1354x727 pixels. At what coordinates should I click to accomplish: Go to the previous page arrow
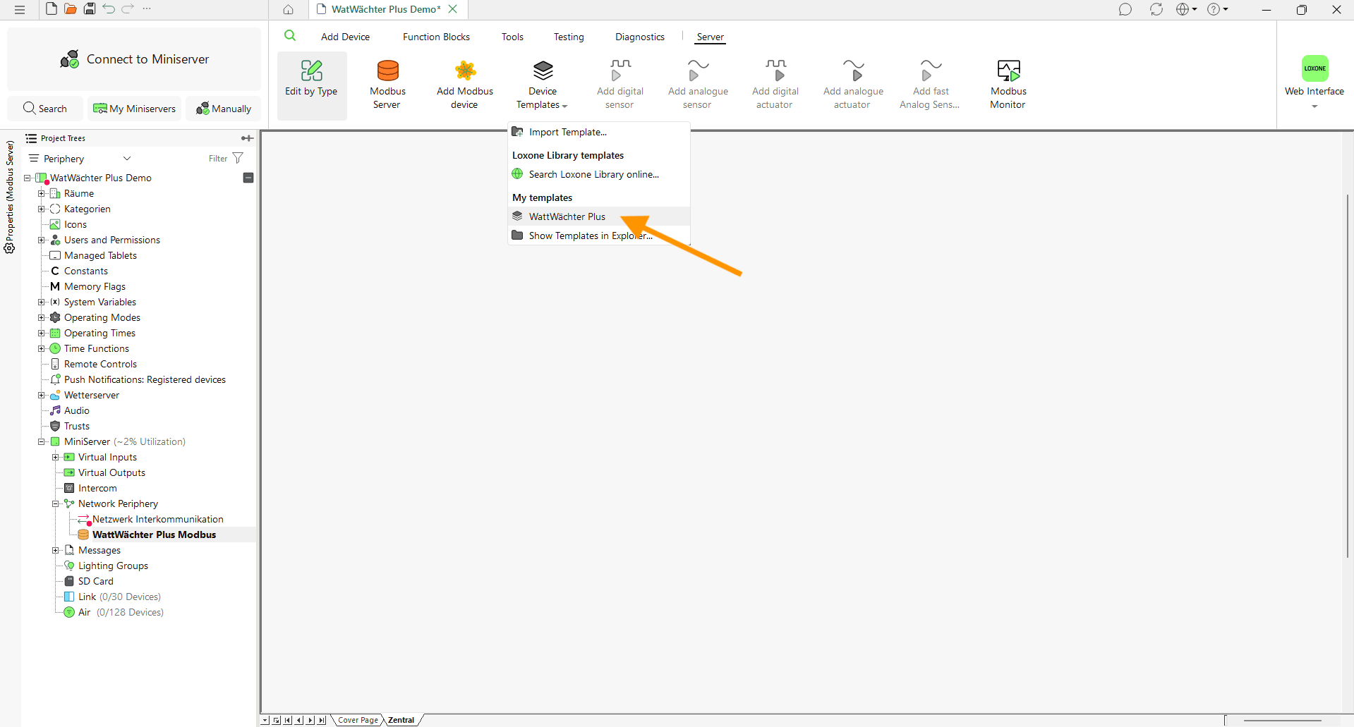(299, 720)
